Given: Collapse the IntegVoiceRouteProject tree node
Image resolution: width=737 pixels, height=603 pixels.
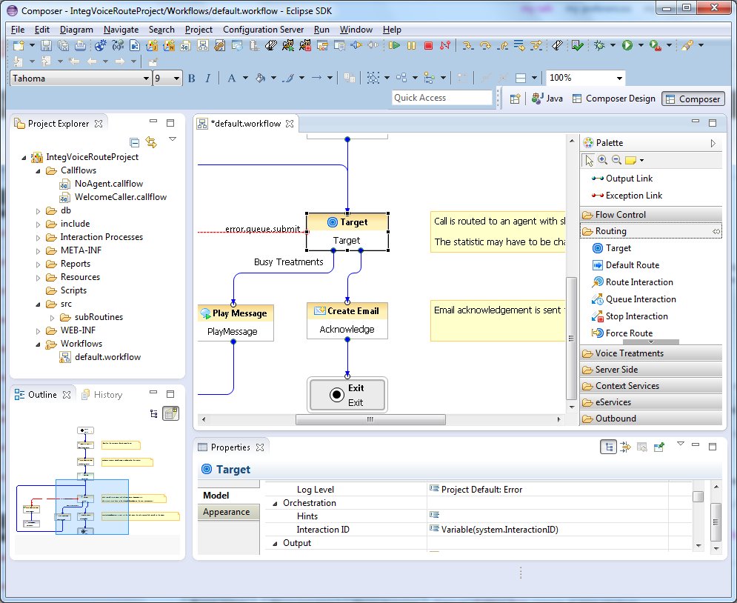Looking at the screenshot, I should (x=24, y=158).
